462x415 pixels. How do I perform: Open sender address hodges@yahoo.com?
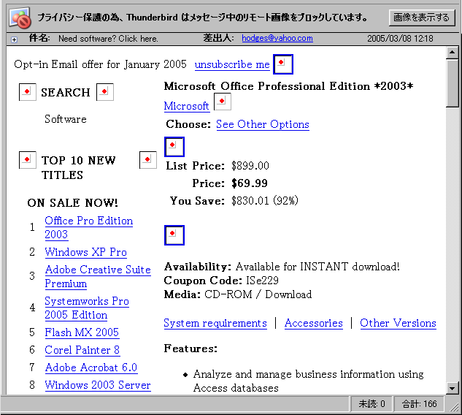(x=277, y=38)
